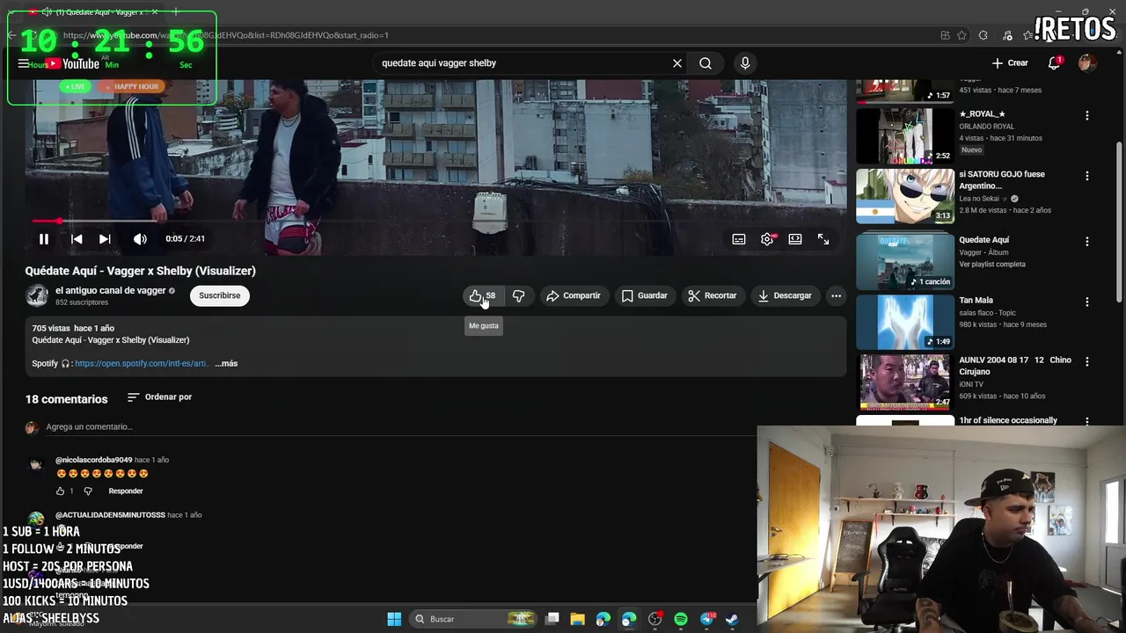Like the video with thumbs up
Viewport: 1126px width, 633px height.
point(482,296)
